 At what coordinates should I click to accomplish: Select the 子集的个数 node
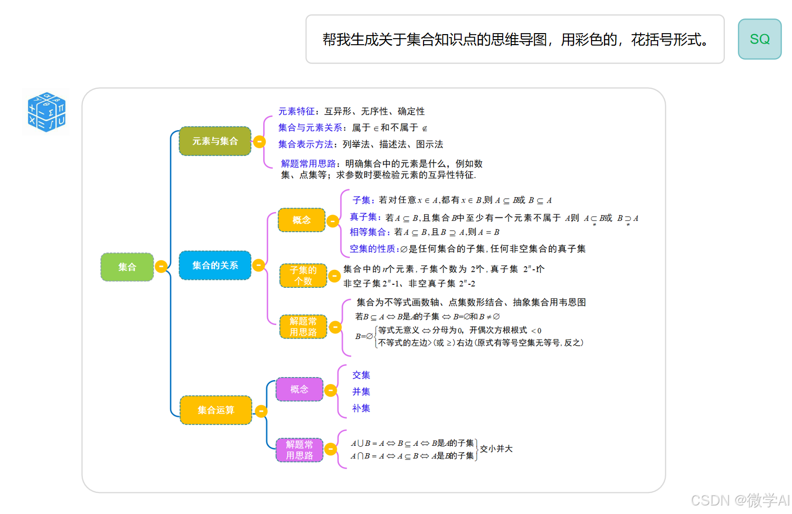(x=303, y=275)
